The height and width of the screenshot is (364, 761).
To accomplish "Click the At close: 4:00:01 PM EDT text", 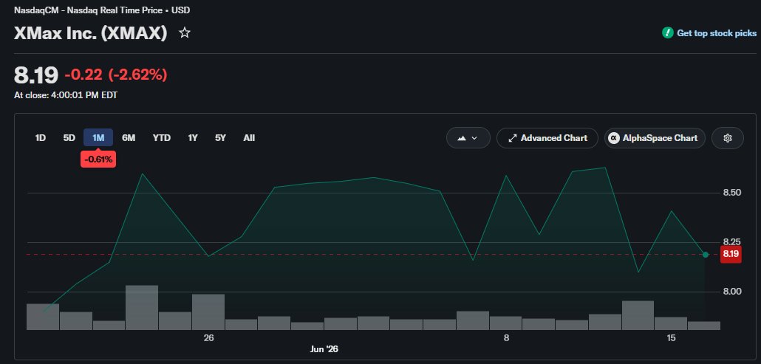I will click(x=66, y=95).
